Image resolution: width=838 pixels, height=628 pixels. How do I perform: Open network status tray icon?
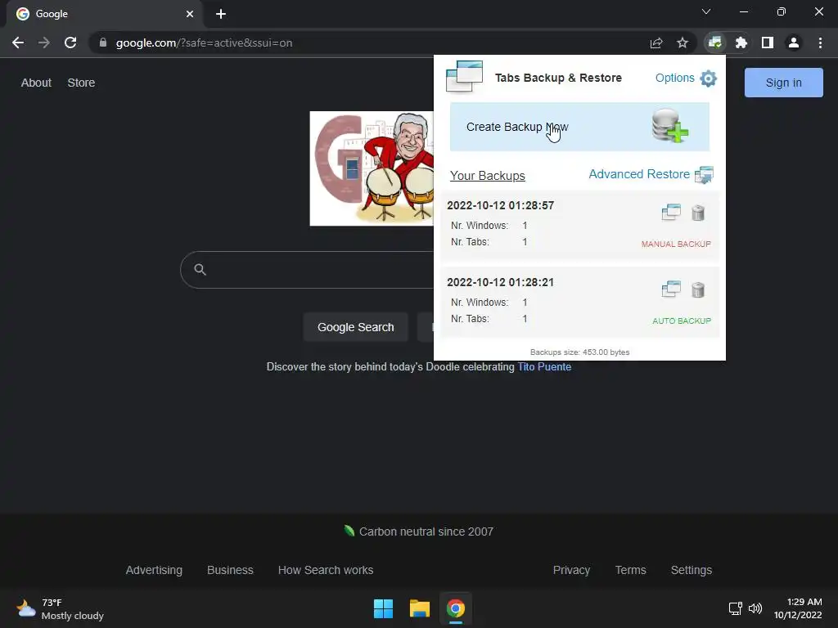tap(736, 608)
